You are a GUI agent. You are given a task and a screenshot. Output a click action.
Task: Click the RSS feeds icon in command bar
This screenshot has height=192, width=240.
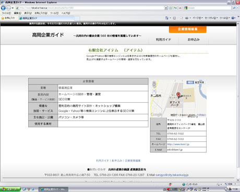point(174,18)
